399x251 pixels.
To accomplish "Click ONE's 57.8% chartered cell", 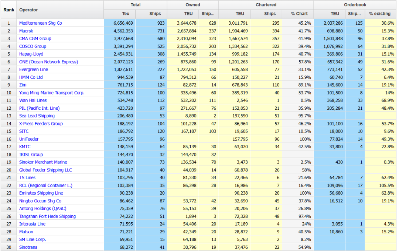I will (x=298, y=62).
